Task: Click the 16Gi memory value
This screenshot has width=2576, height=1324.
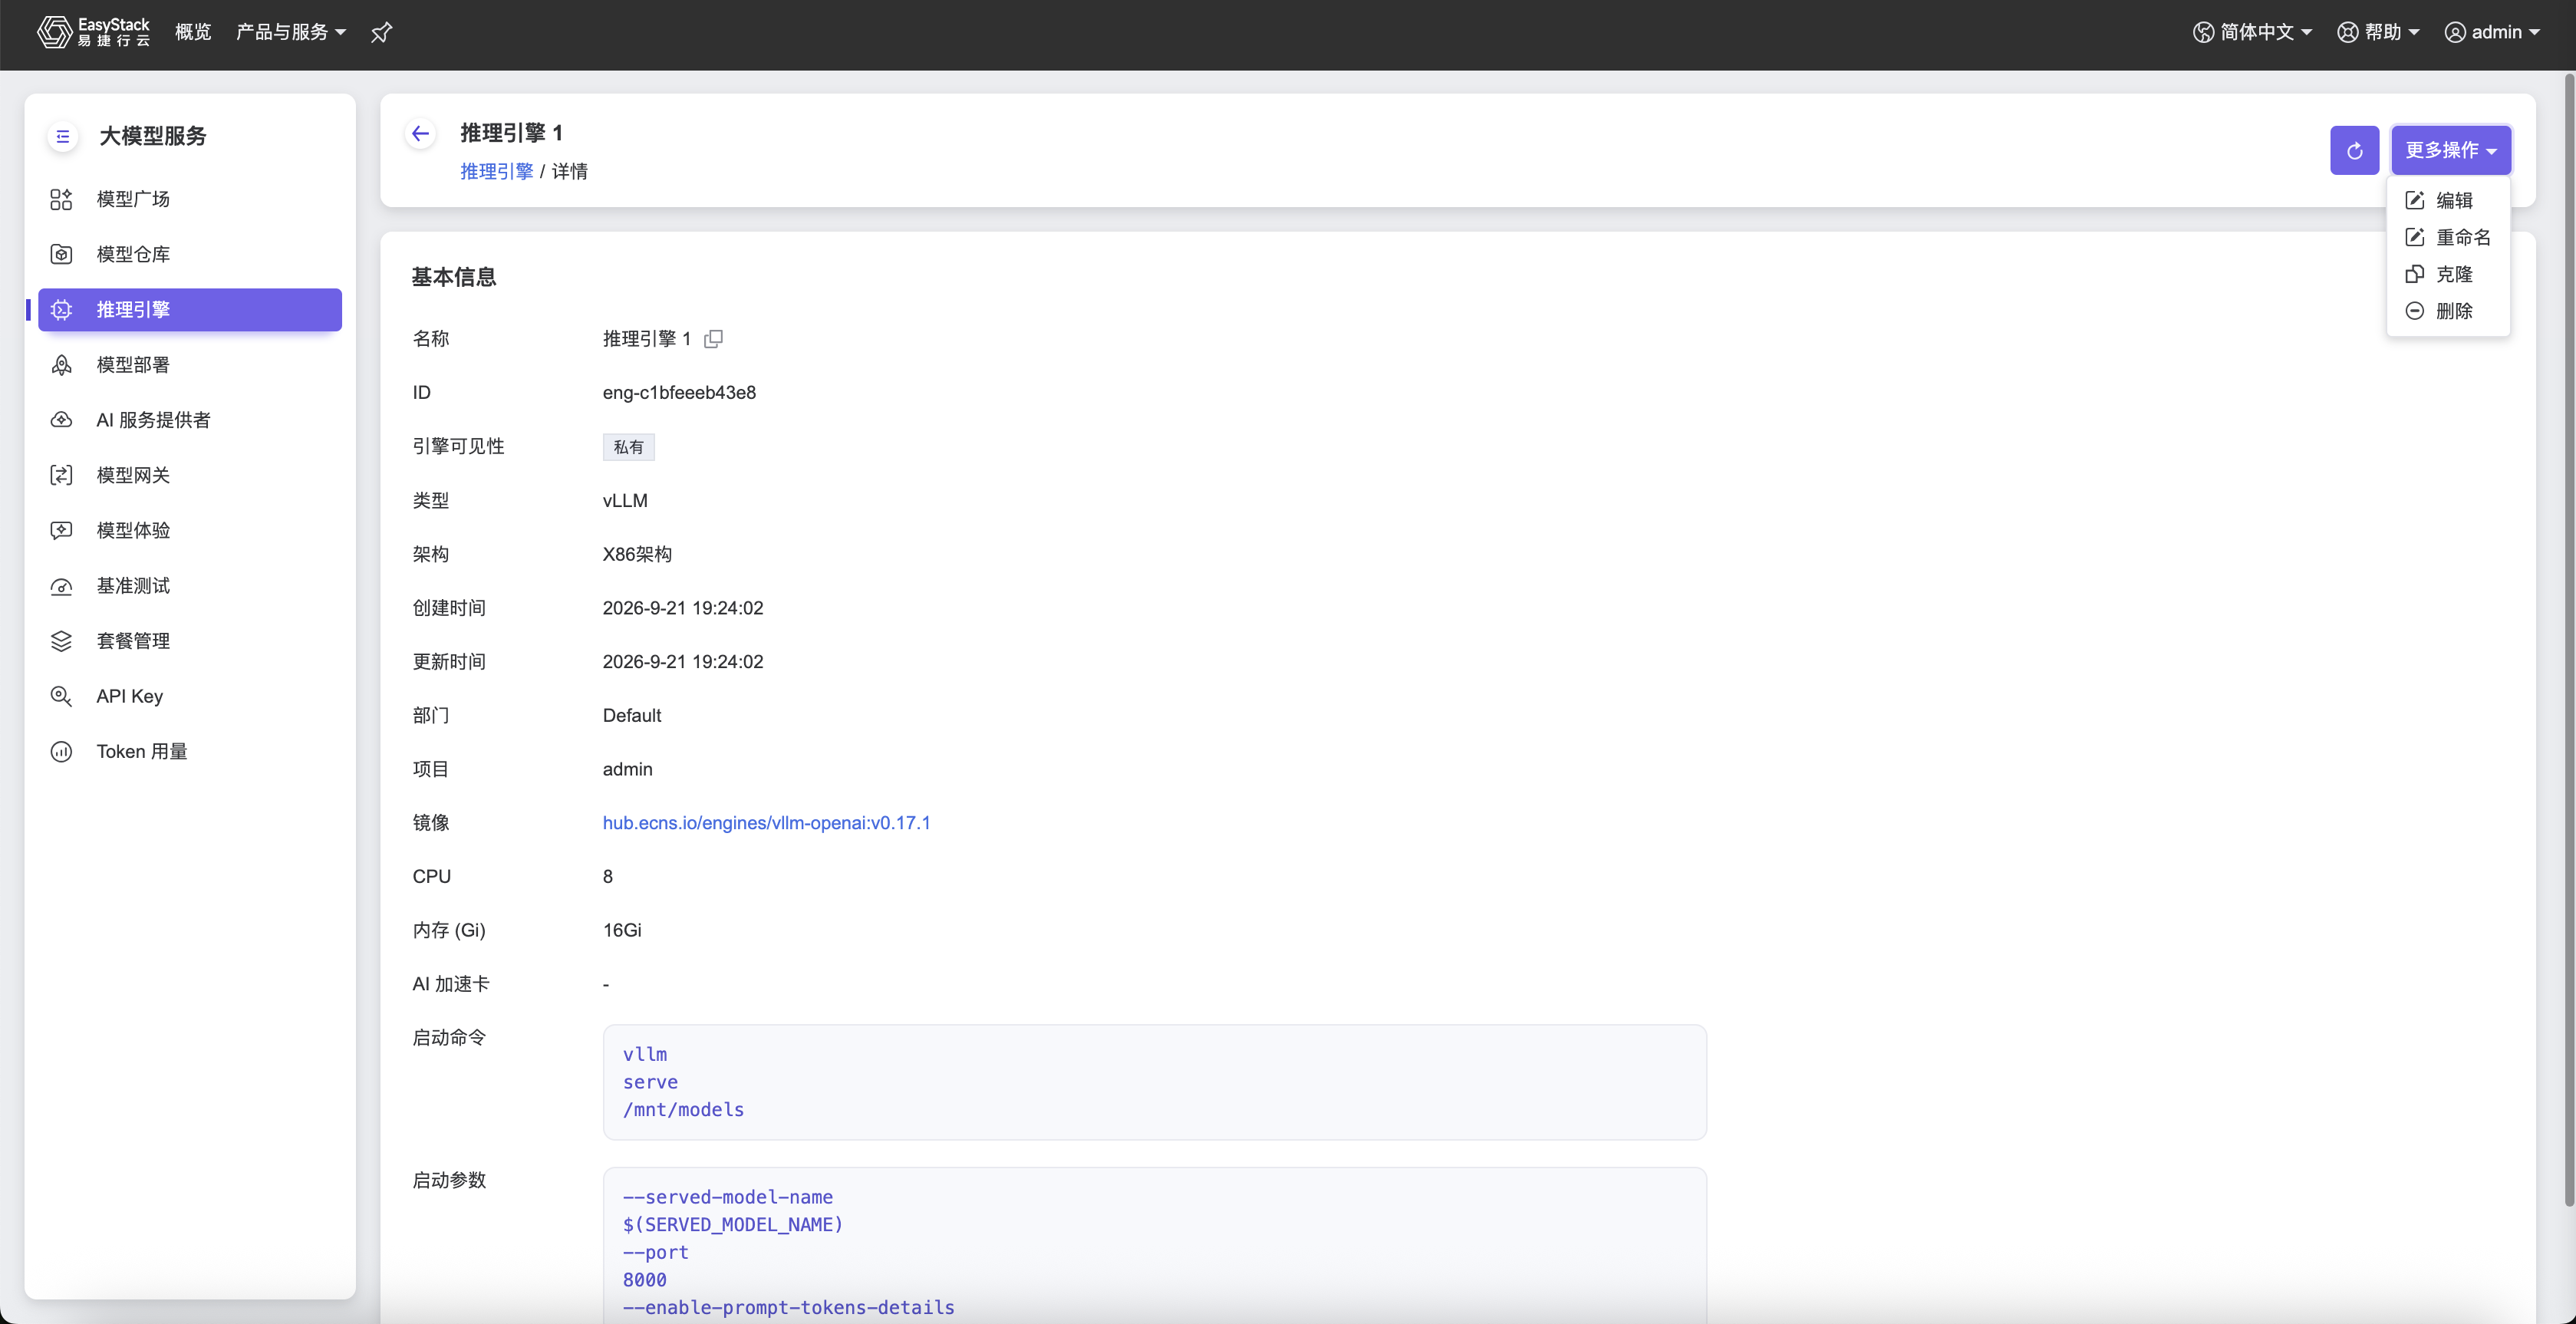Action: click(622, 931)
